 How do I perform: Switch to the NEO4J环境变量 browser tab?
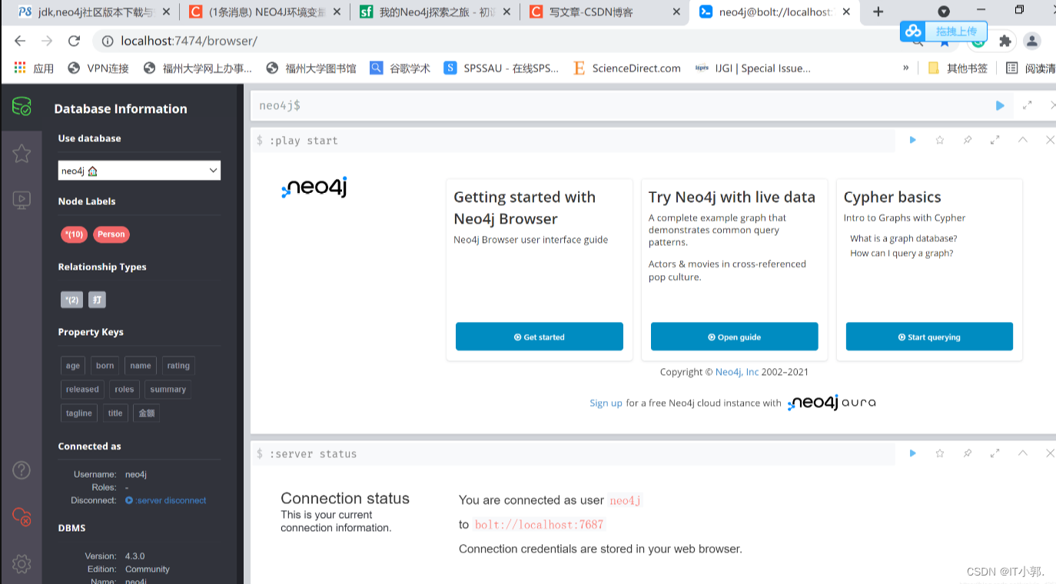coord(264,12)
